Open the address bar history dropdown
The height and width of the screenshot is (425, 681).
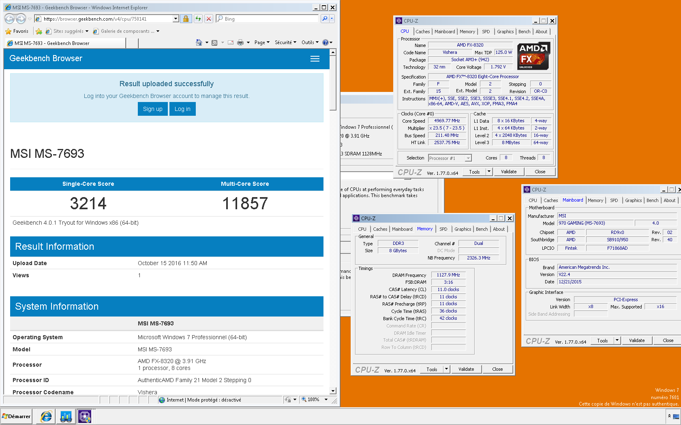[x=176, y=19]
